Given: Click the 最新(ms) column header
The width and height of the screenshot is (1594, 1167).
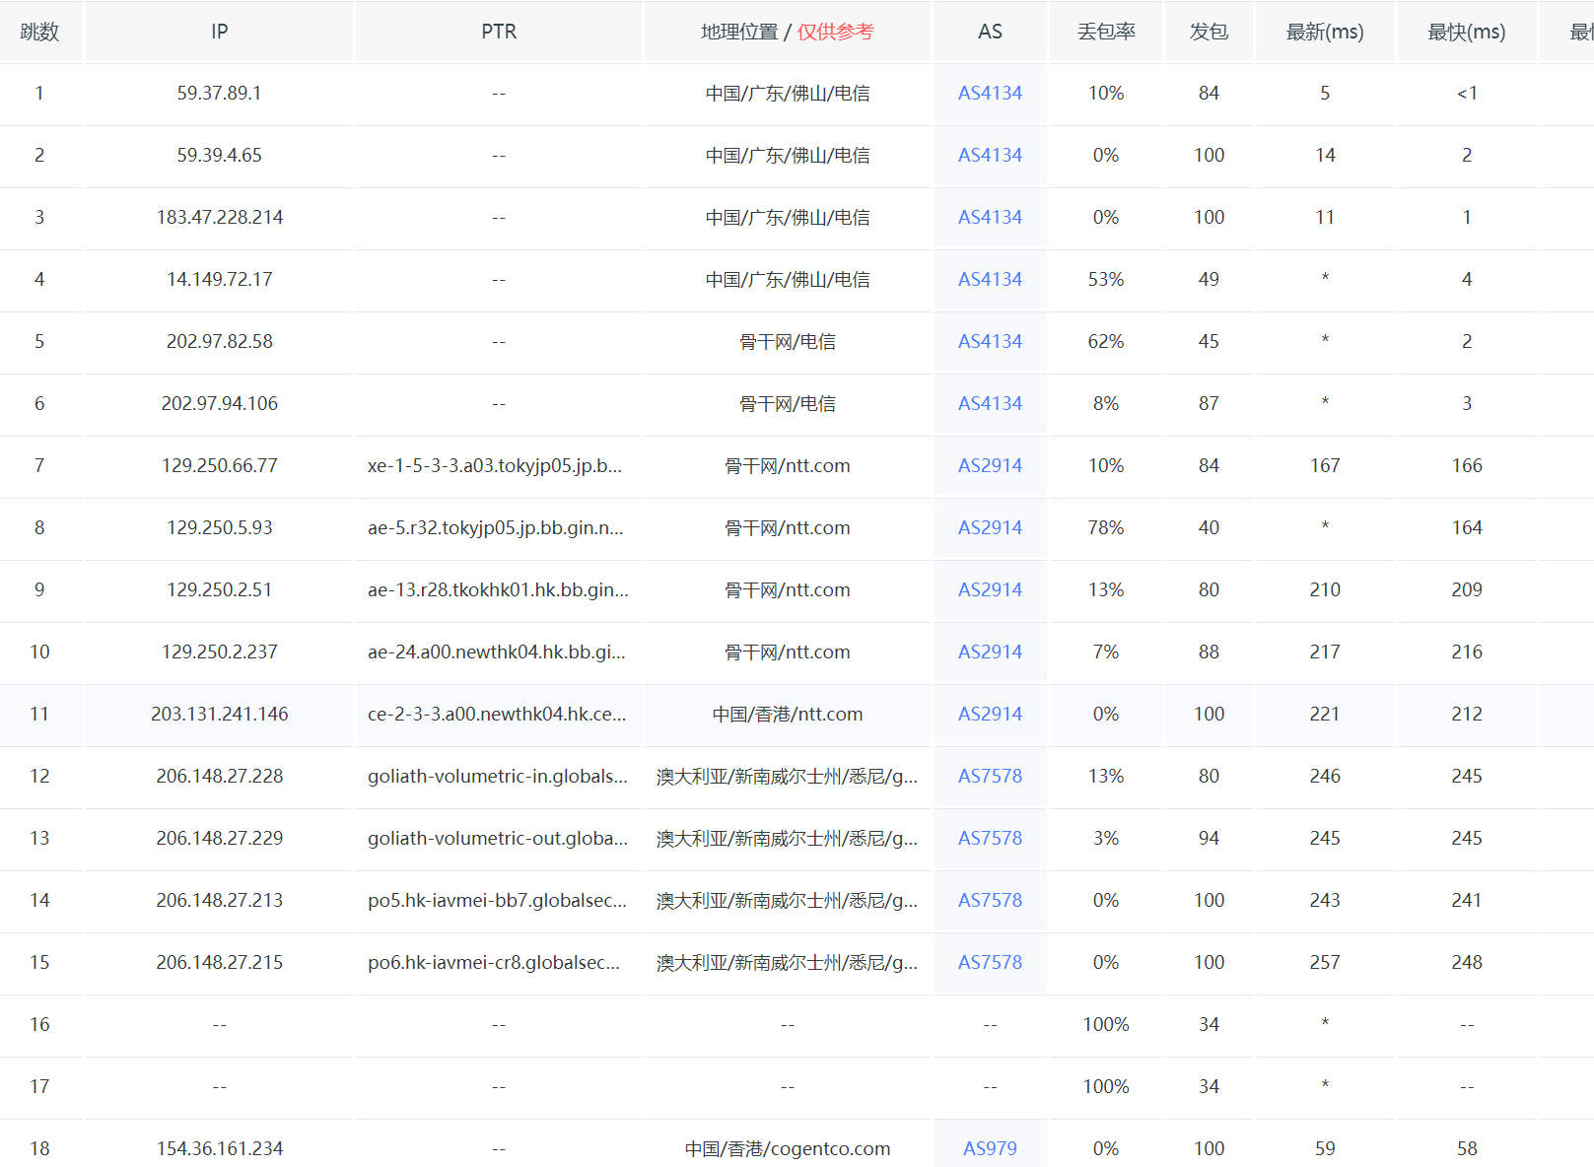Looking at the screenshot, I should tap(1325, 32).
